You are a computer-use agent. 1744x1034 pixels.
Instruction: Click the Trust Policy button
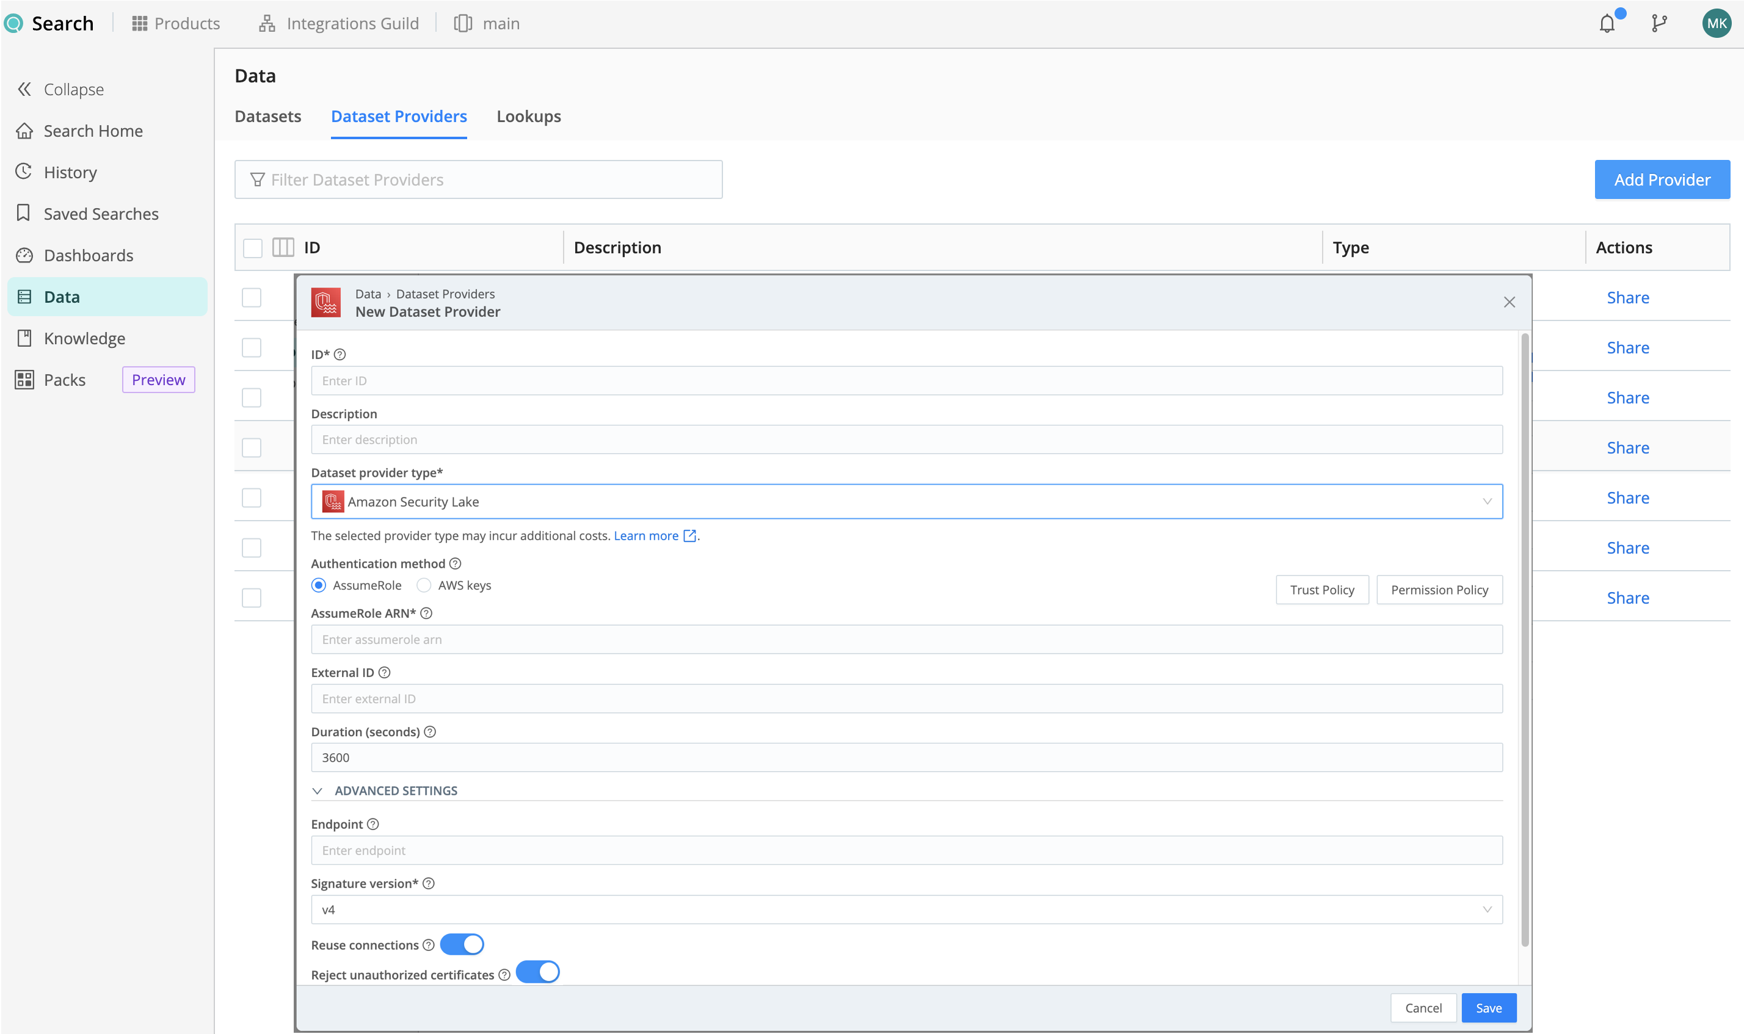(1321, 590)
